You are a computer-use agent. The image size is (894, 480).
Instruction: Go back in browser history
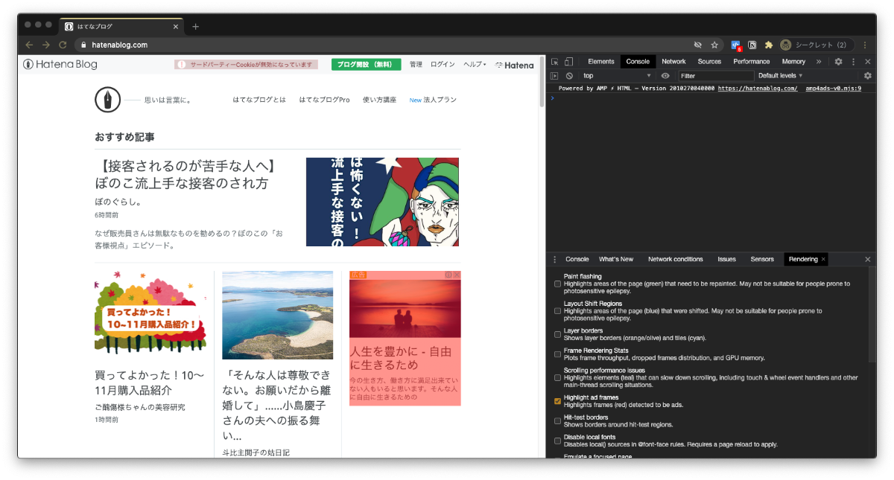[29, 45]
